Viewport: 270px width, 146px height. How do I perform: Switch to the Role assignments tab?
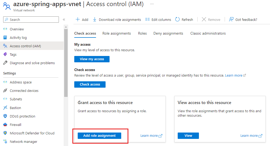click(117, 33)
